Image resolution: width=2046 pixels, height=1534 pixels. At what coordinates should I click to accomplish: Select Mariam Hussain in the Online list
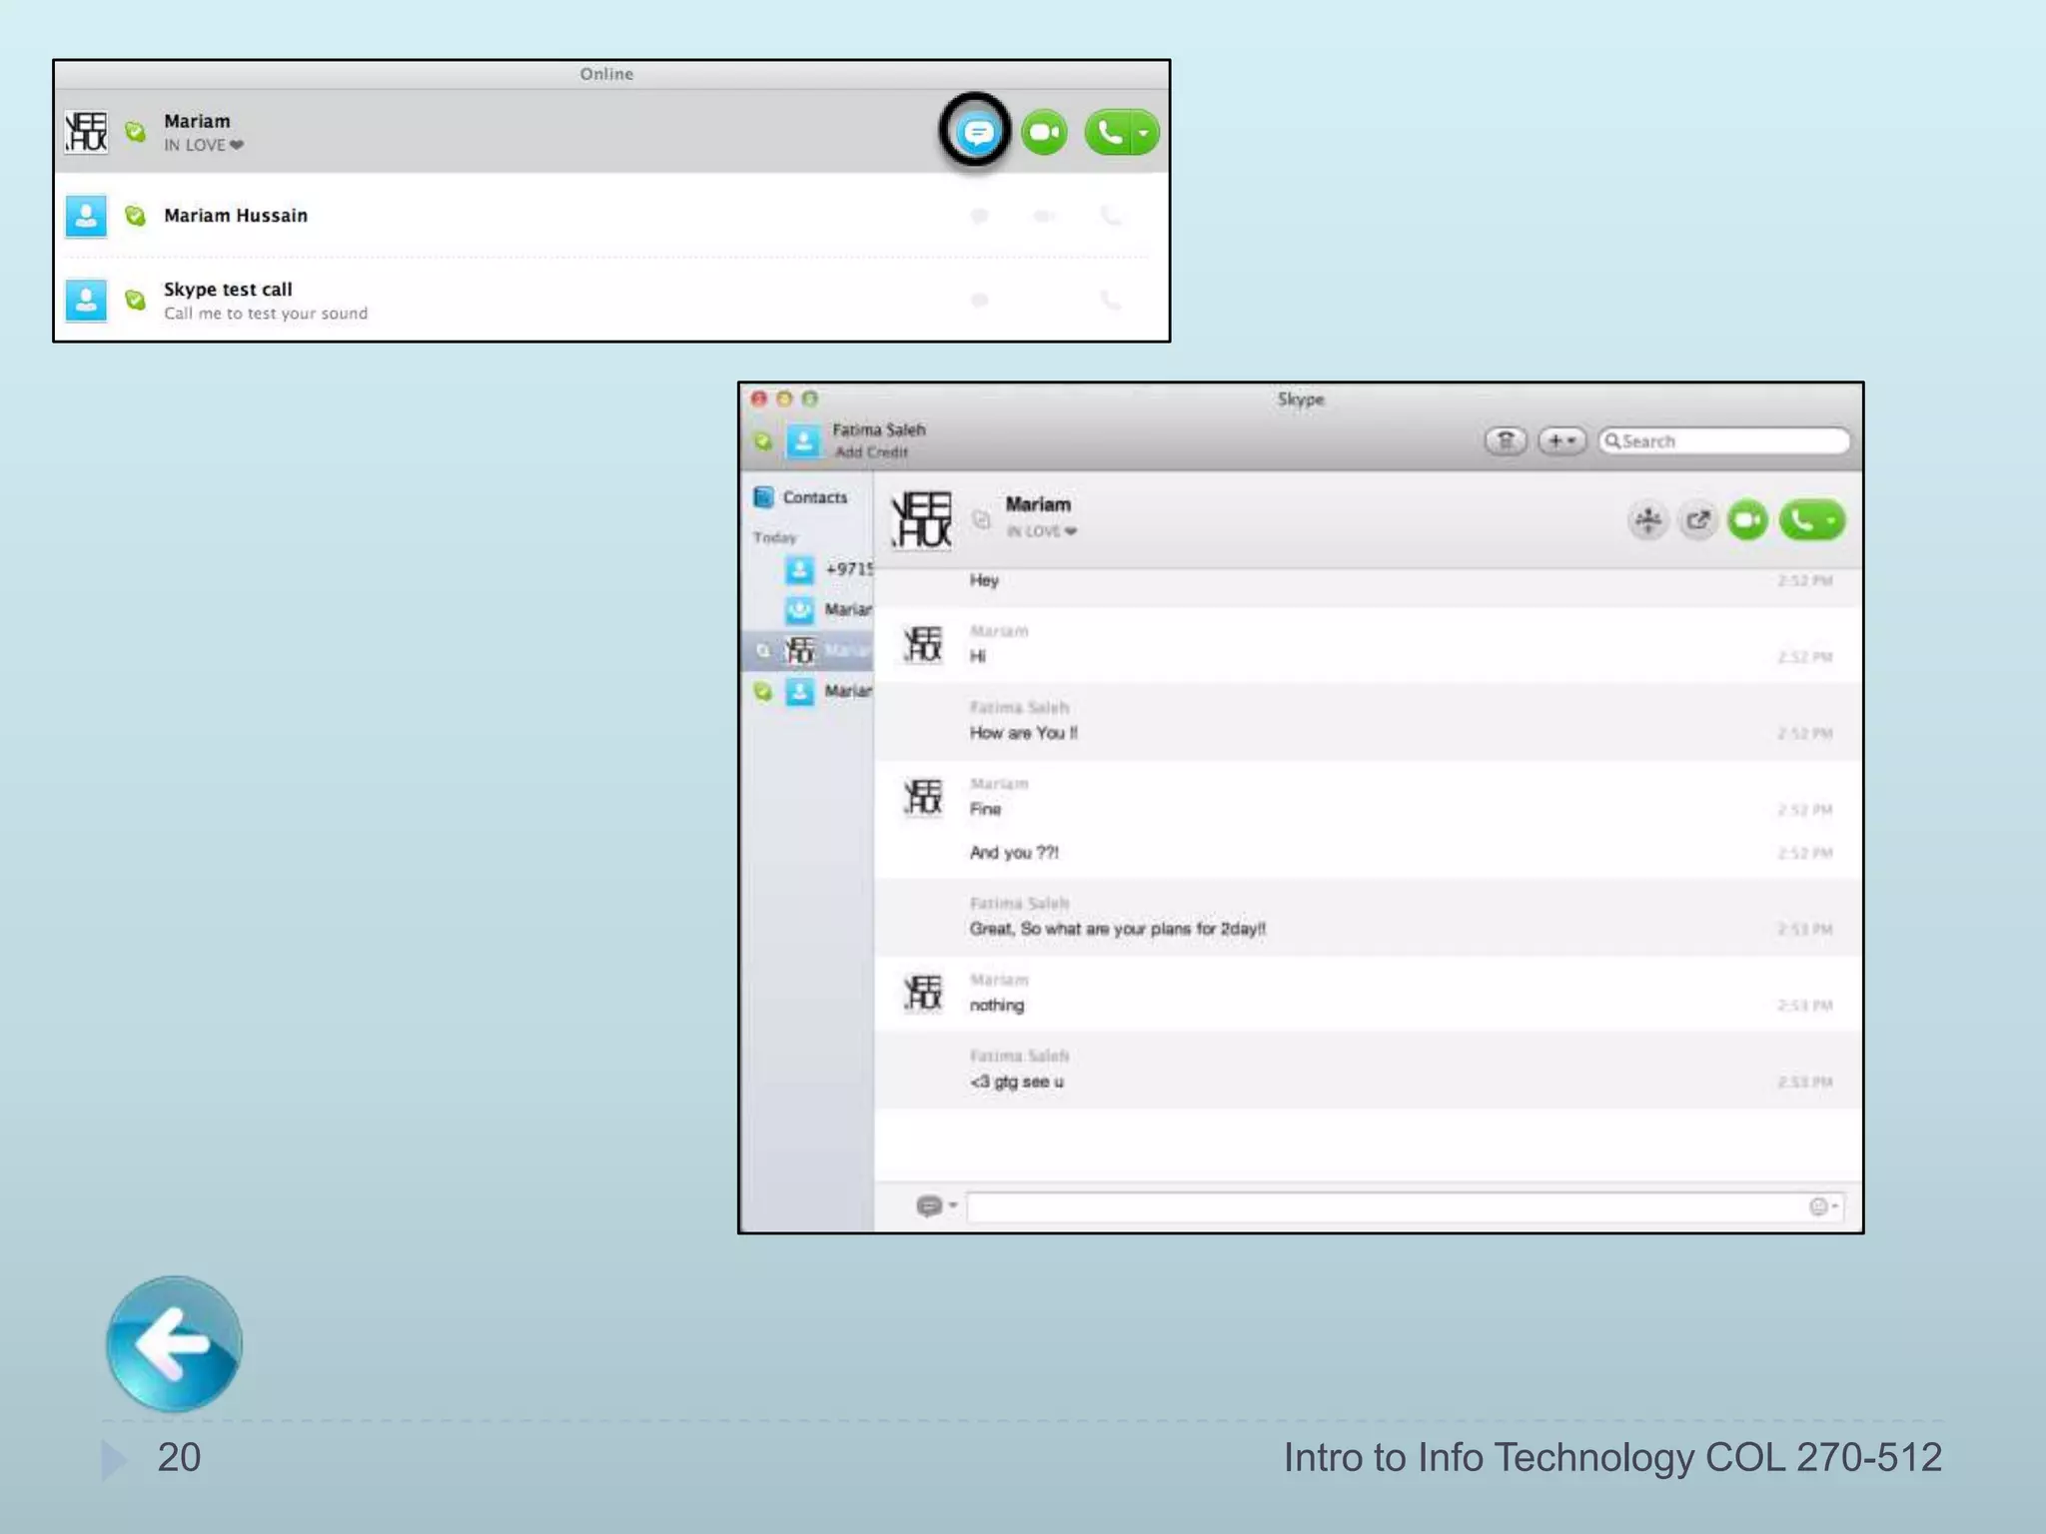tap(236, 216)
